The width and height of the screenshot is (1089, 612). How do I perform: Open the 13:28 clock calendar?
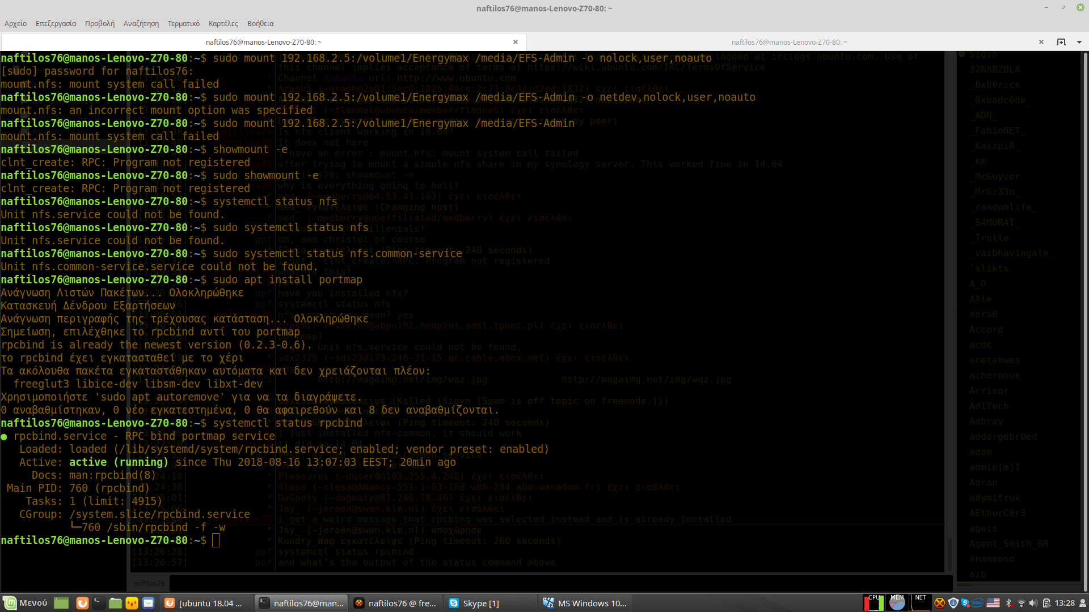point(1065,603)
